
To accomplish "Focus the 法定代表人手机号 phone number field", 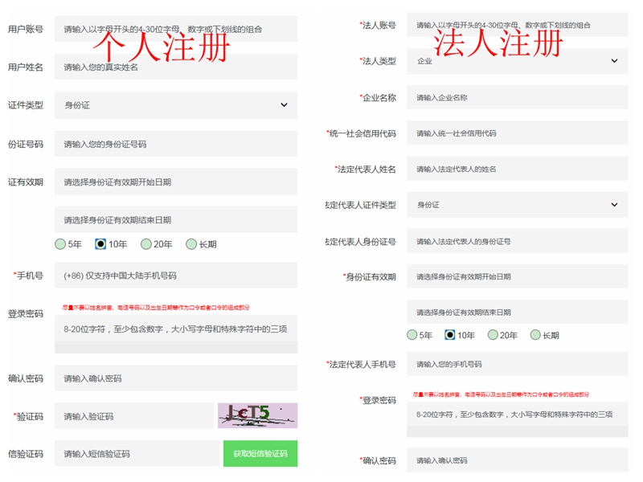I will coord(517,364).
